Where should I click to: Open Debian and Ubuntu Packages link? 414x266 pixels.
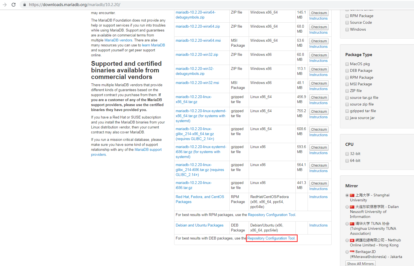pos(200,225)
